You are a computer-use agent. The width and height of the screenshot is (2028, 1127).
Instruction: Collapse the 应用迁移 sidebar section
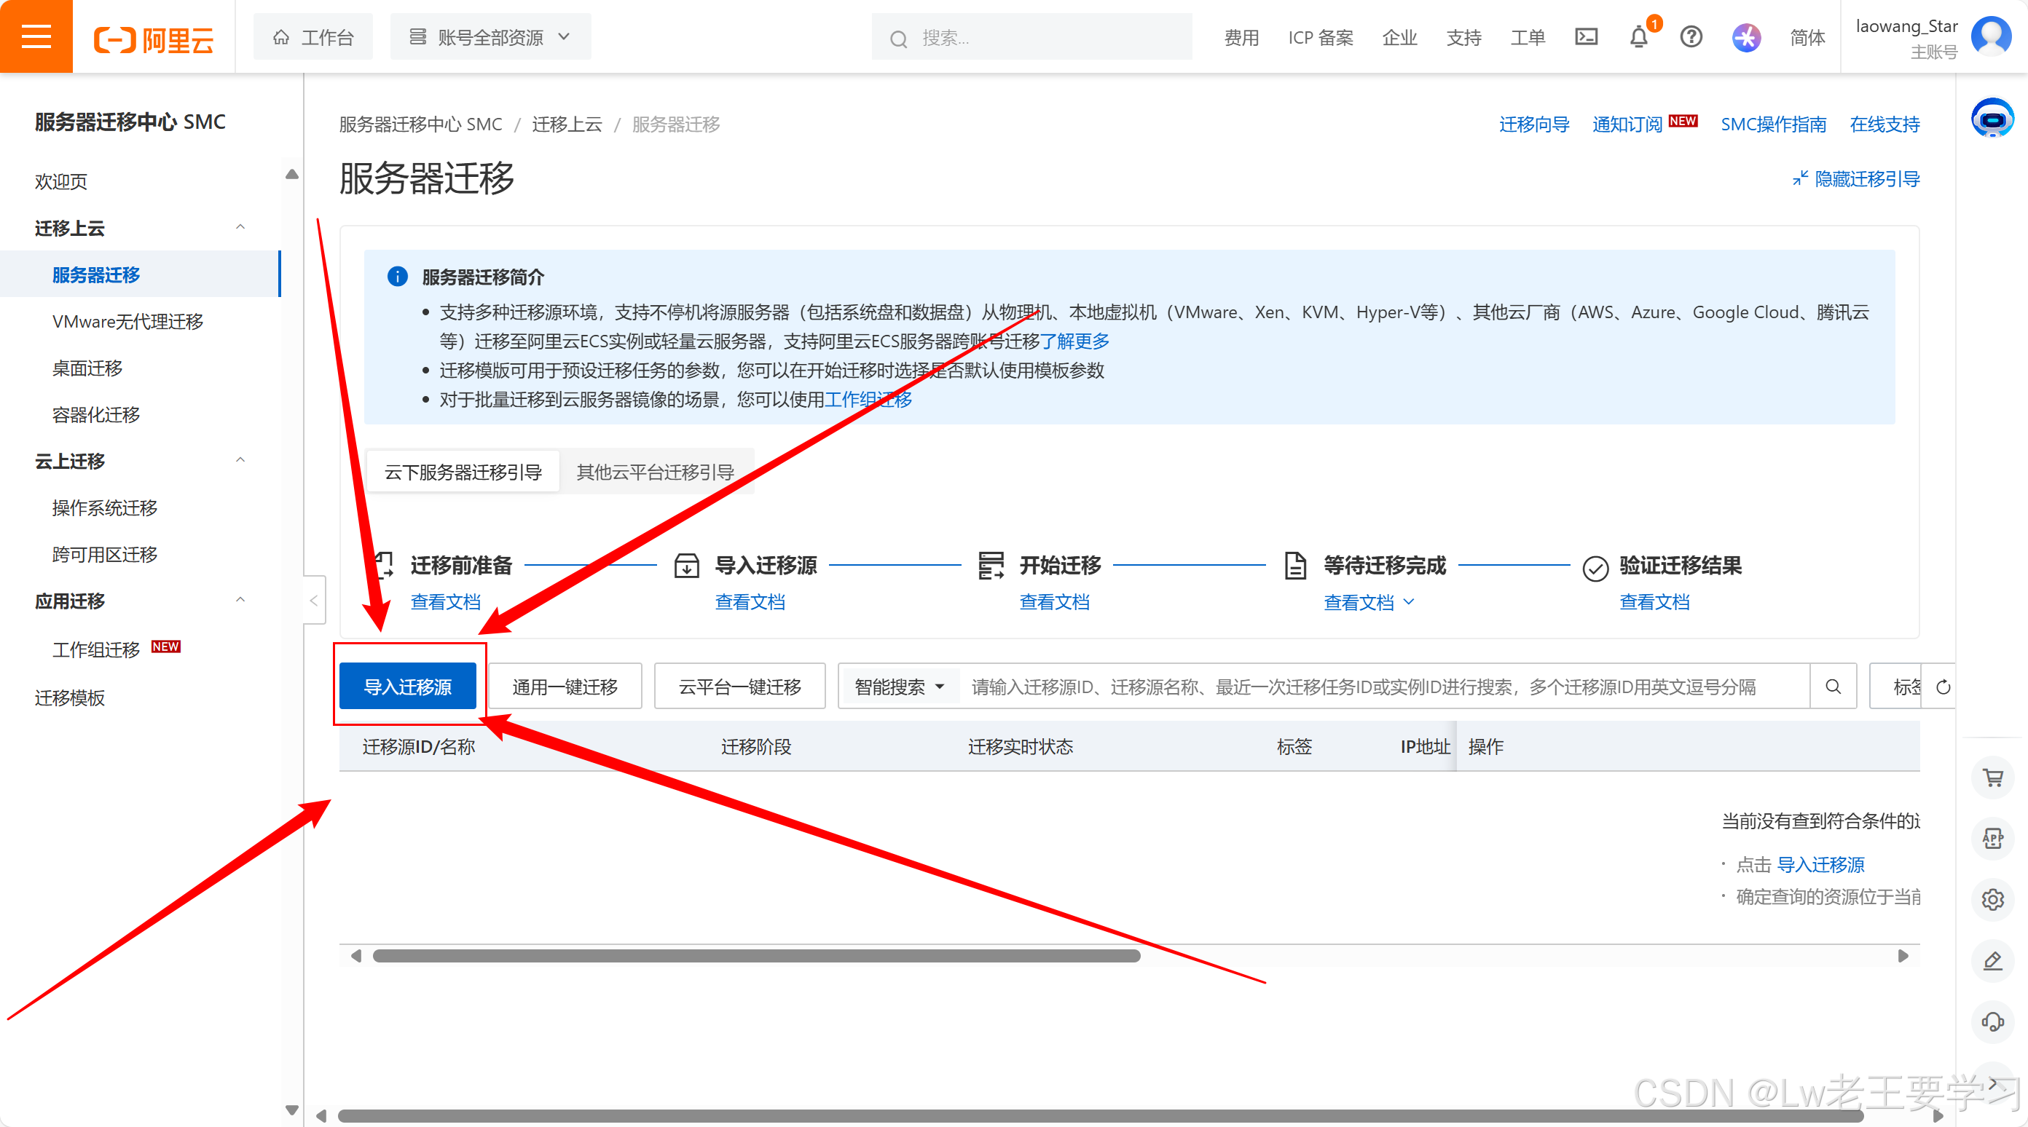click(241, 601)
